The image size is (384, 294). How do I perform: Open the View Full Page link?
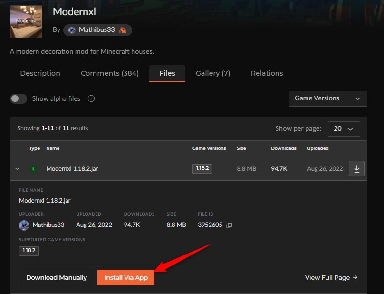coord(331,277)
